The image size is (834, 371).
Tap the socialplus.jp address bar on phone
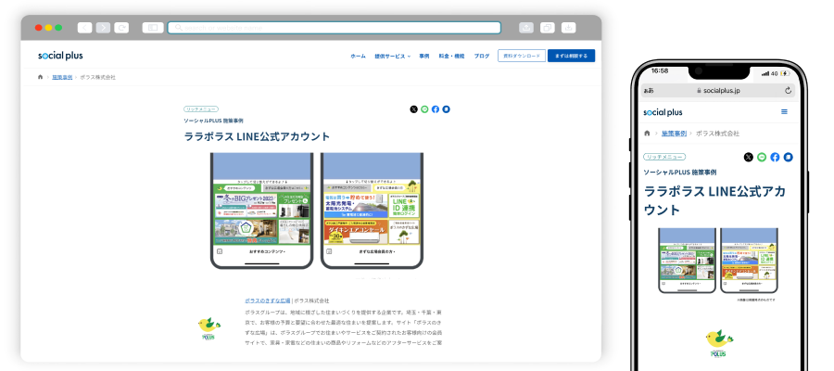[x=718, y=91]
